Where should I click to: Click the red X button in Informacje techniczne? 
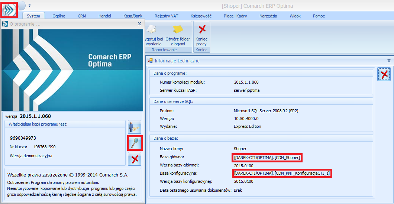[384, 74]
